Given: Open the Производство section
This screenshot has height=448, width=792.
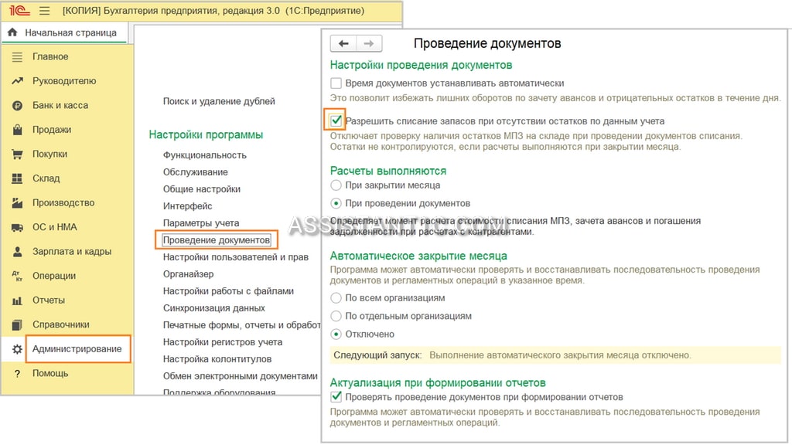Looking at the screenshot, I should pyautogui.click(x=63, y=203).
